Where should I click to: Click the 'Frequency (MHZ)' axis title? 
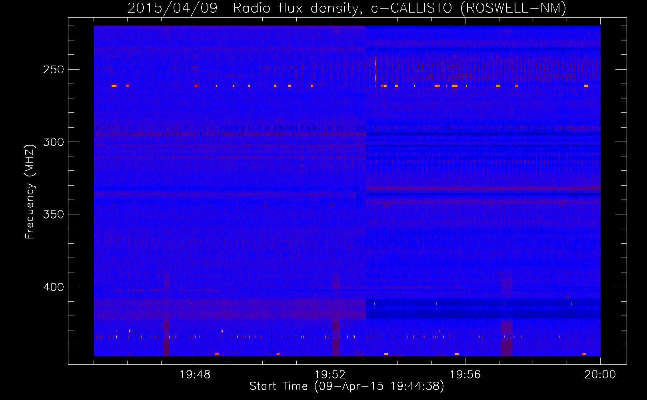(30, 192)
